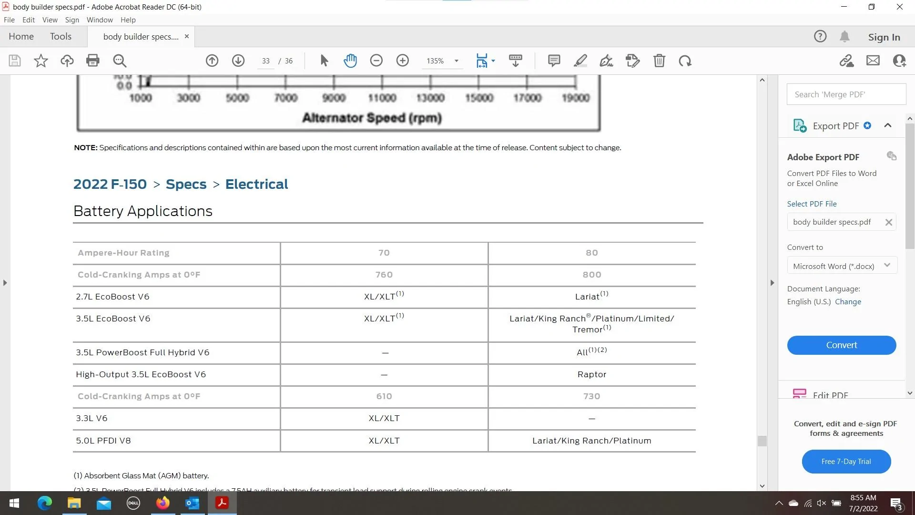Add a sticky note comment
The height and width of the screenshot is (515, 915).
point(554,61)
